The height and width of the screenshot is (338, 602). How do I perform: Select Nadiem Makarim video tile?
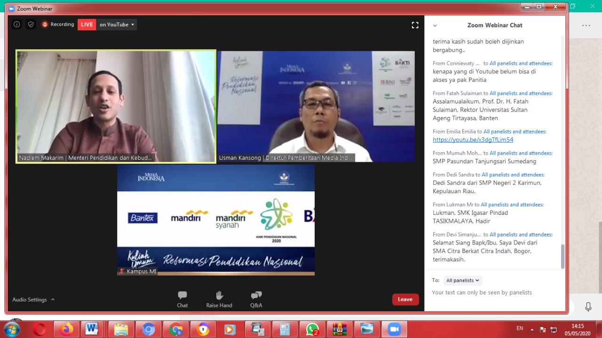pos(116,106)
